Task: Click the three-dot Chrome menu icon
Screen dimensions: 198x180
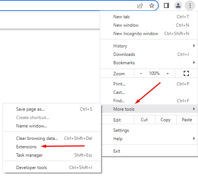Action: 190,5
